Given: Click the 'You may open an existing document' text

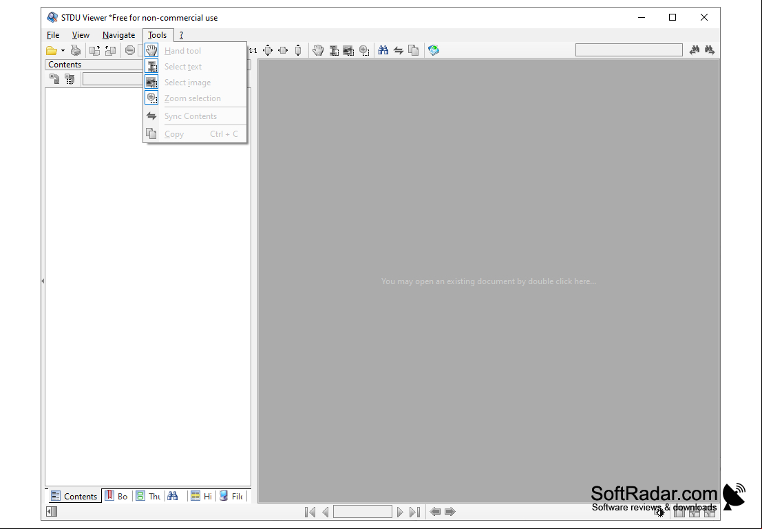Looking at the screenshot, I should [x=489, y=281].
